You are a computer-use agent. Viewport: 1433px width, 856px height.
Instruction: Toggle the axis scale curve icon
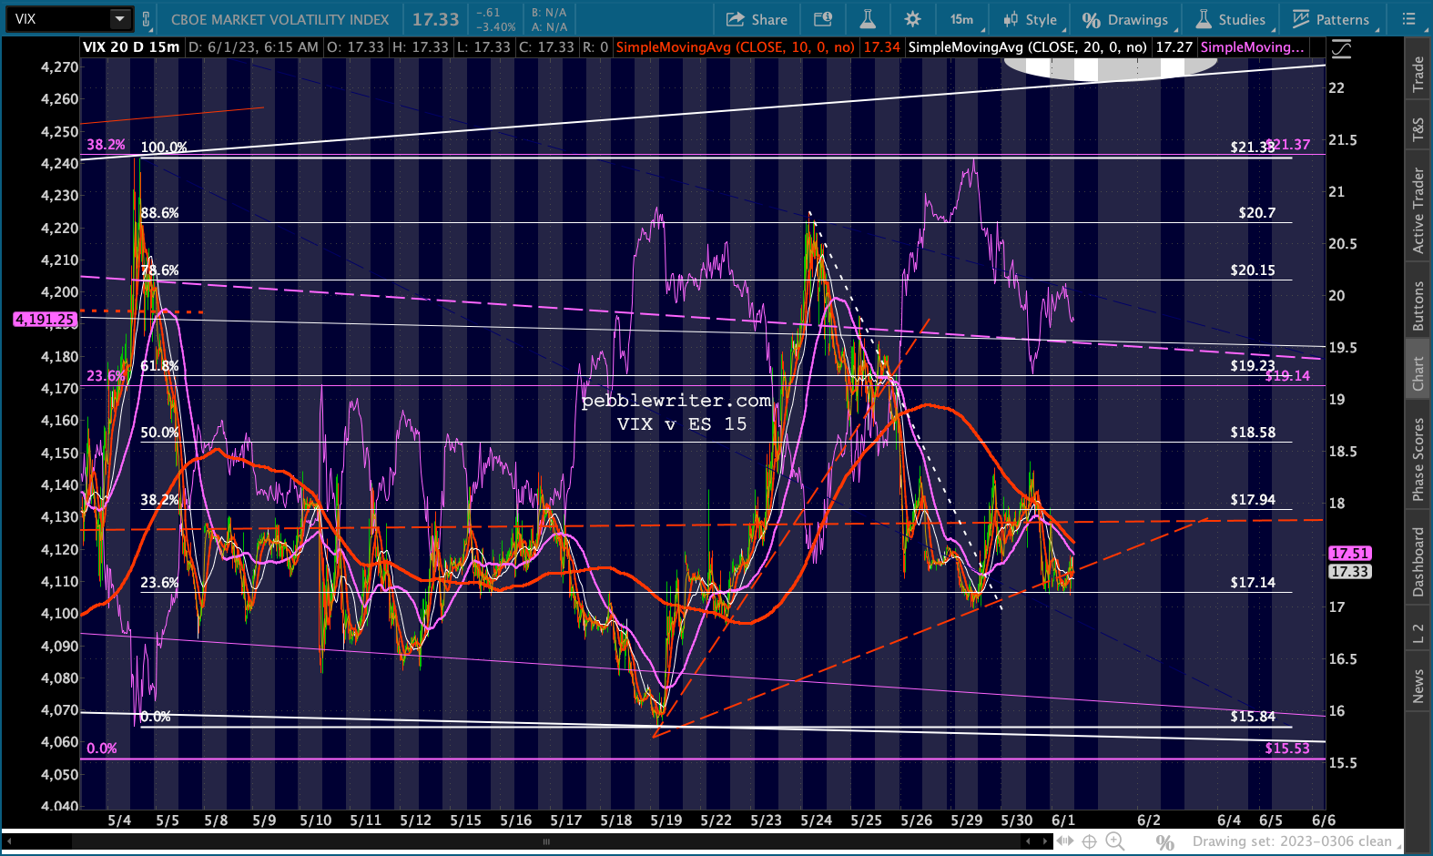point(1341,48)
